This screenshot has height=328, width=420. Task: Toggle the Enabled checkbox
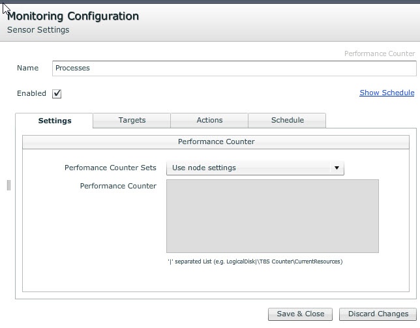point(57,94)
